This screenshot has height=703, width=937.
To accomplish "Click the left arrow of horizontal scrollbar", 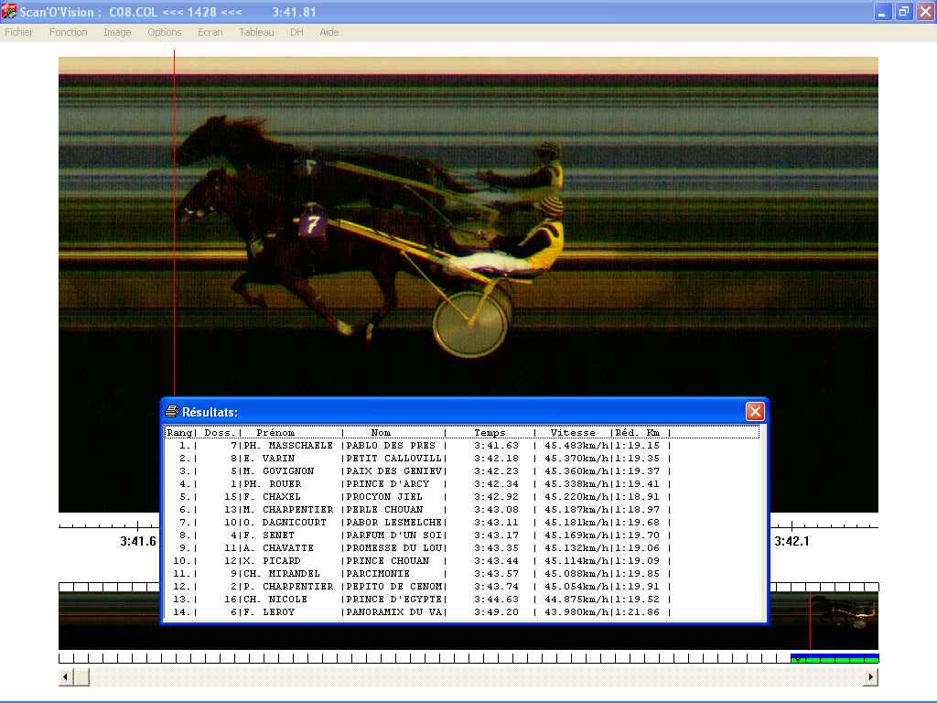I will (65, 677).
